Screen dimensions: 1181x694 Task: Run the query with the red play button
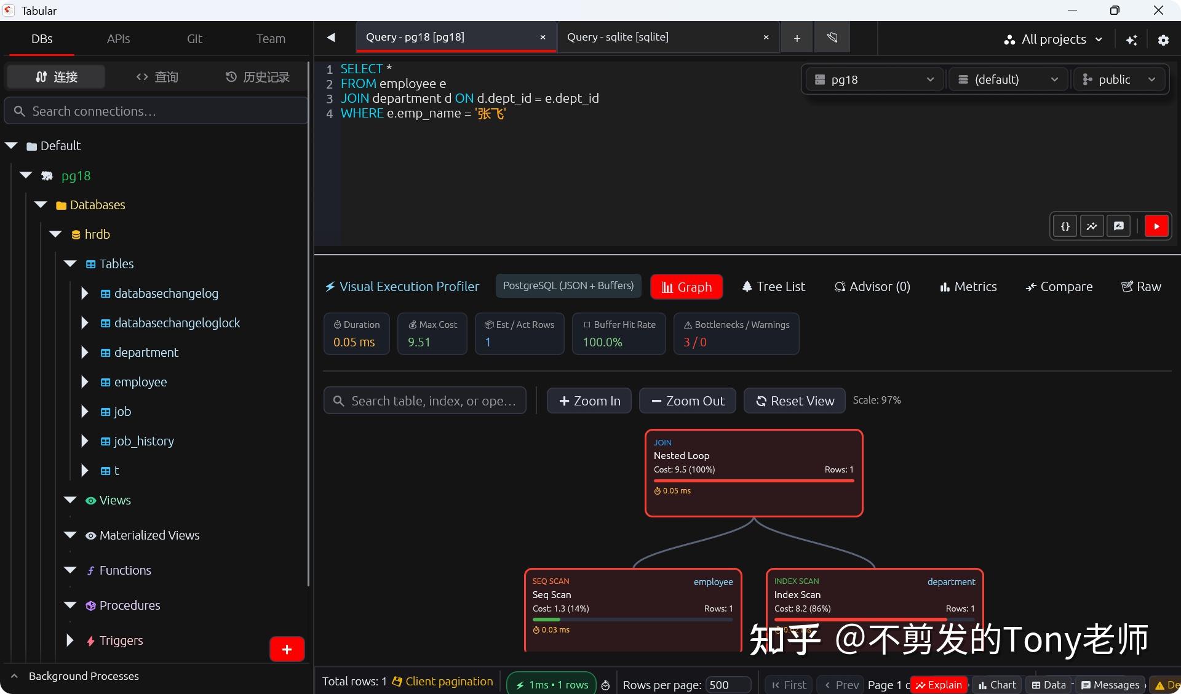[x=1156, y=226]
